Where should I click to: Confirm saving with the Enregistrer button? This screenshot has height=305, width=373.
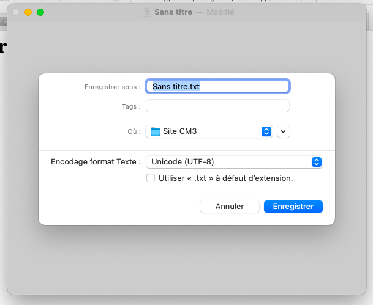293,207
